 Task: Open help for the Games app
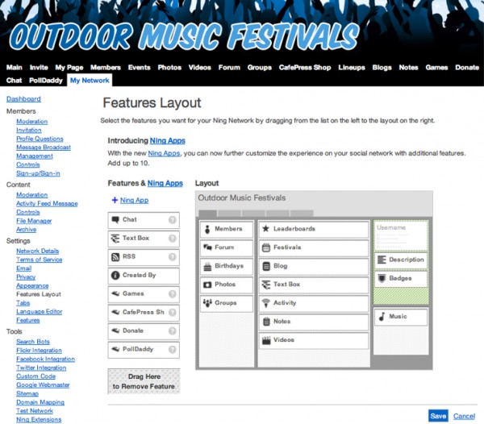pos(173,294)
